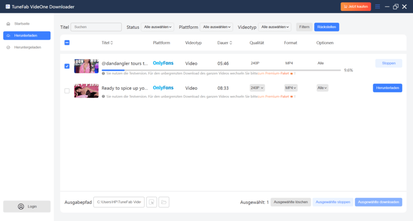413x221 pixels.
Task: Toggle the select-all header checkbox
Action: click(67, 43)
